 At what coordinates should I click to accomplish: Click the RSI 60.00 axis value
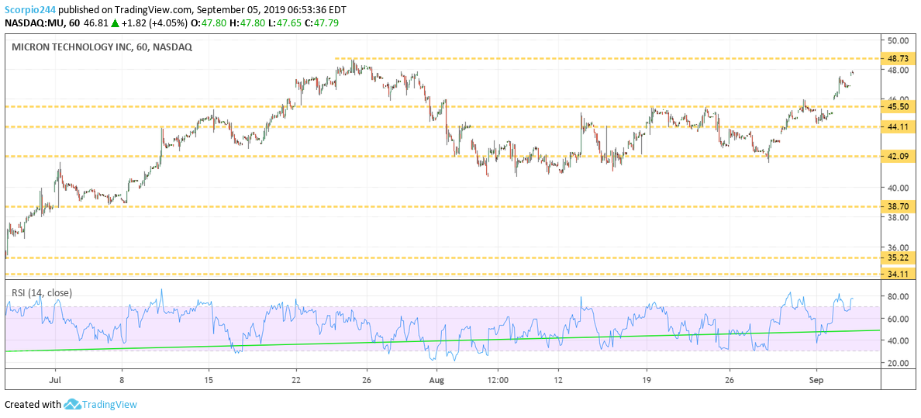tap(899, 319)
